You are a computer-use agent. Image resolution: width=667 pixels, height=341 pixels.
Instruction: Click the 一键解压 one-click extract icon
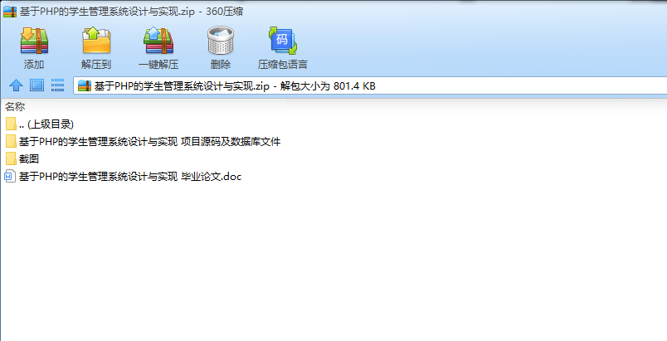(158, 41)
